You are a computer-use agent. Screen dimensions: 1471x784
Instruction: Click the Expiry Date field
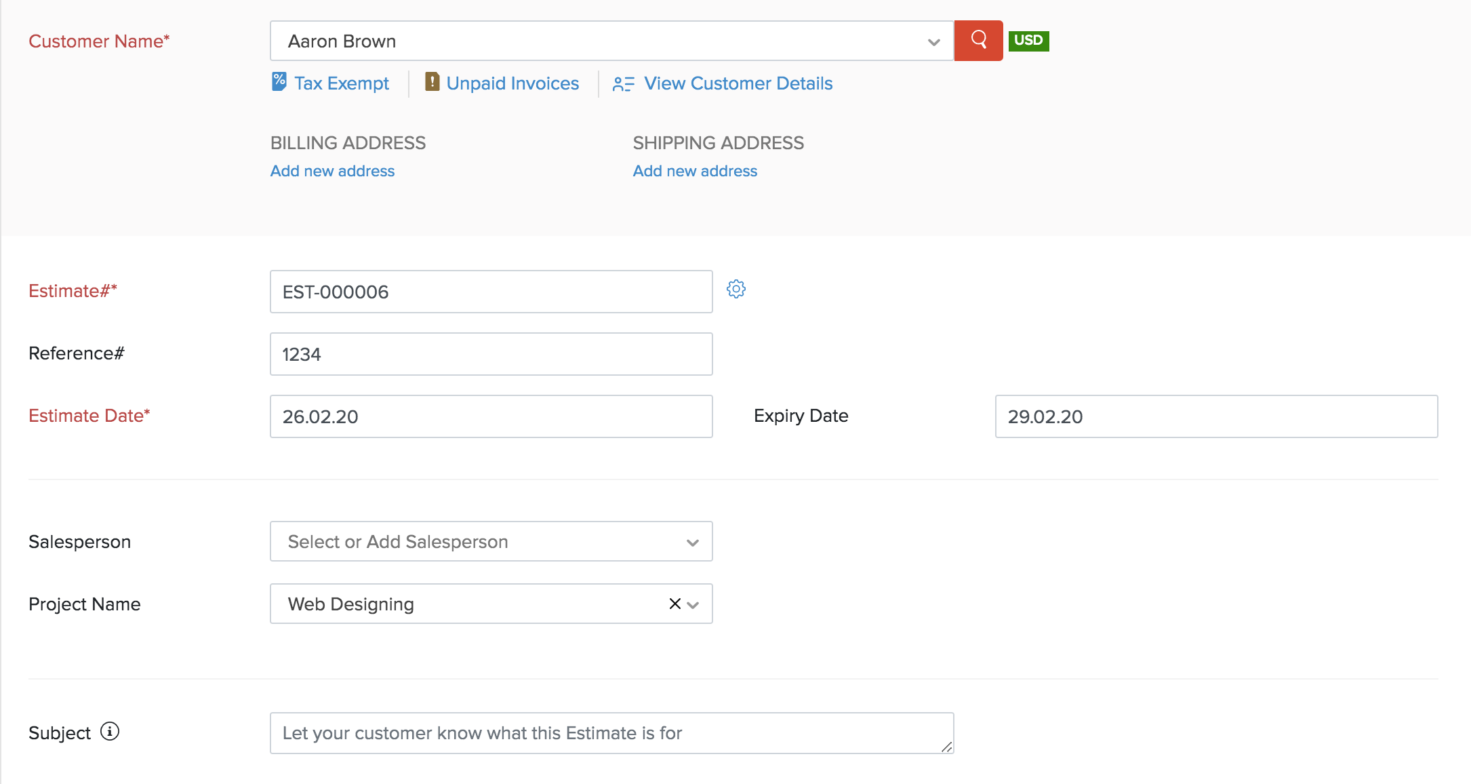[1215, 416]
